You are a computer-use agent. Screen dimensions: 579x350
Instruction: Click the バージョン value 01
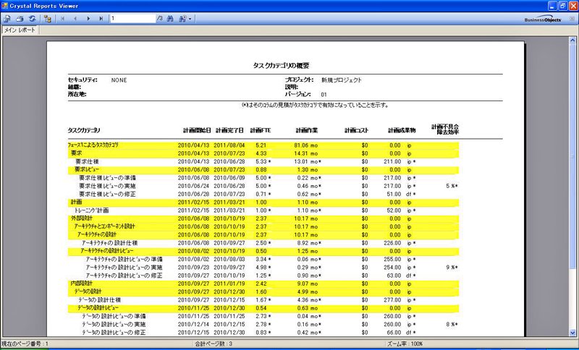pos(324,95)
